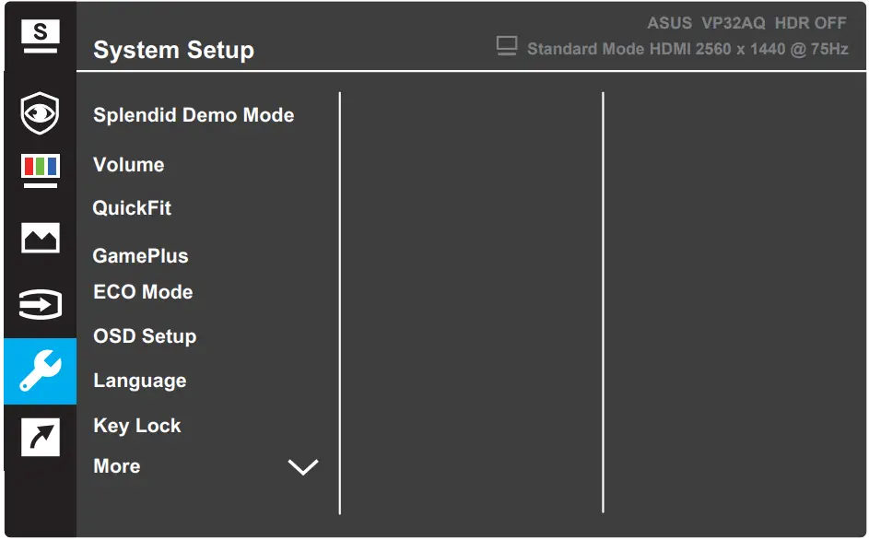The image size is (869, 540).
Task: Click the System Setup wrench icon
Action: (39, 371)
